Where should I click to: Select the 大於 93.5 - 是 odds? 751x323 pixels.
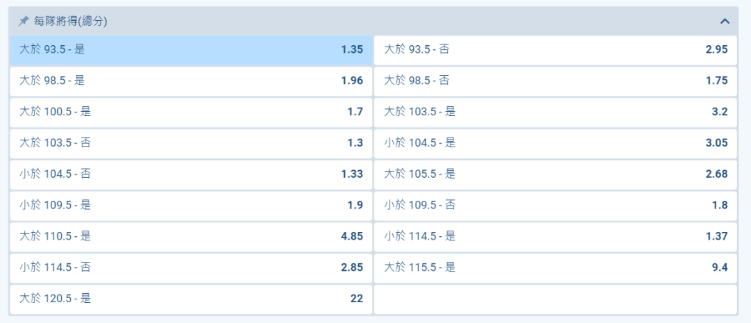point(191,50)
